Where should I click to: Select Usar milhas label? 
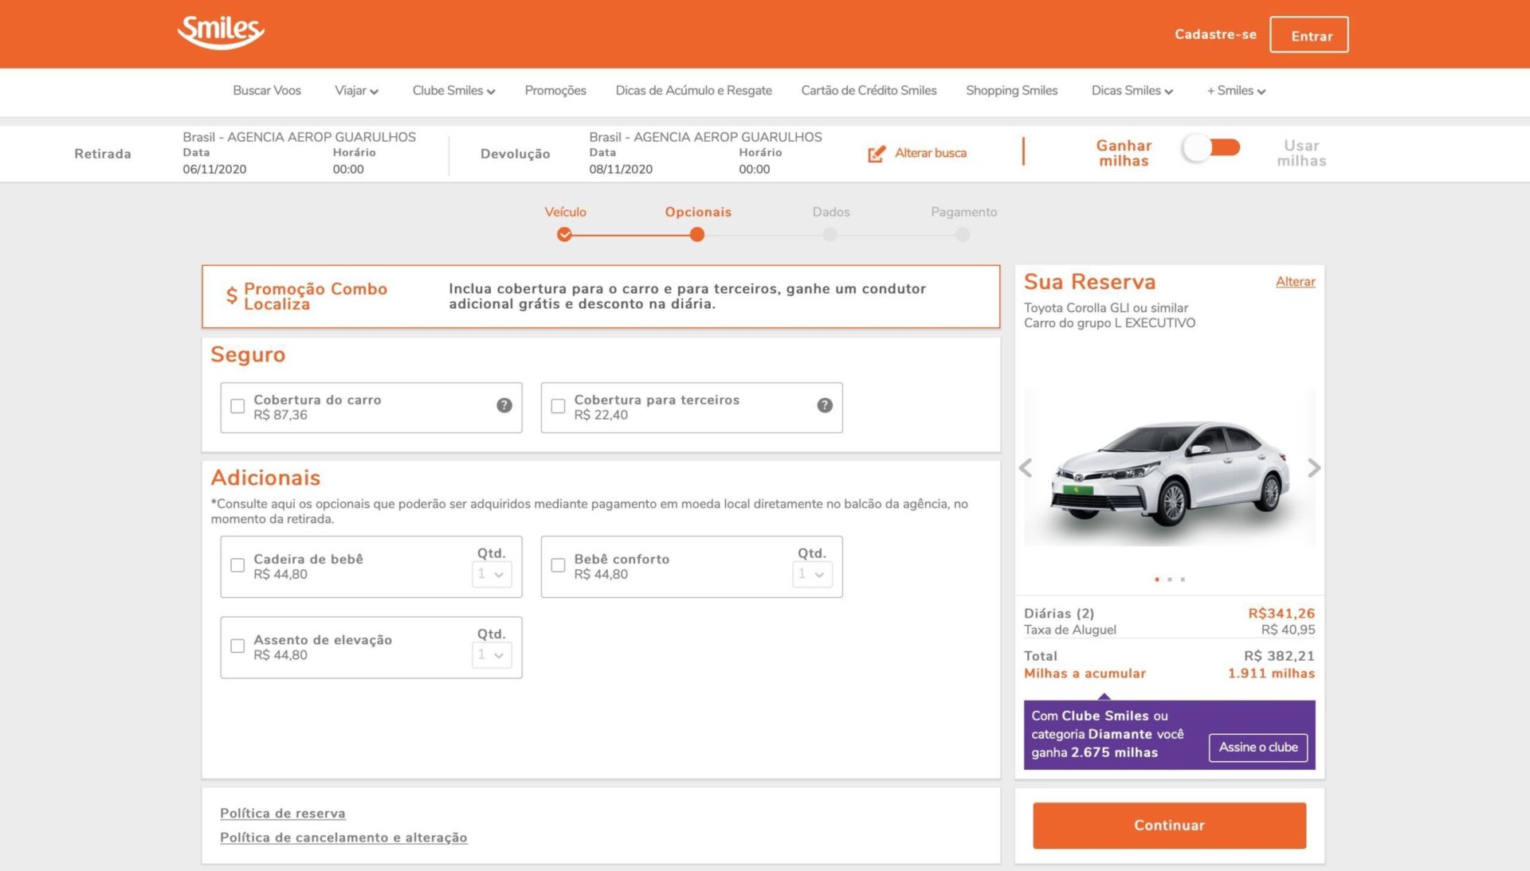(x=1301, y=153)
